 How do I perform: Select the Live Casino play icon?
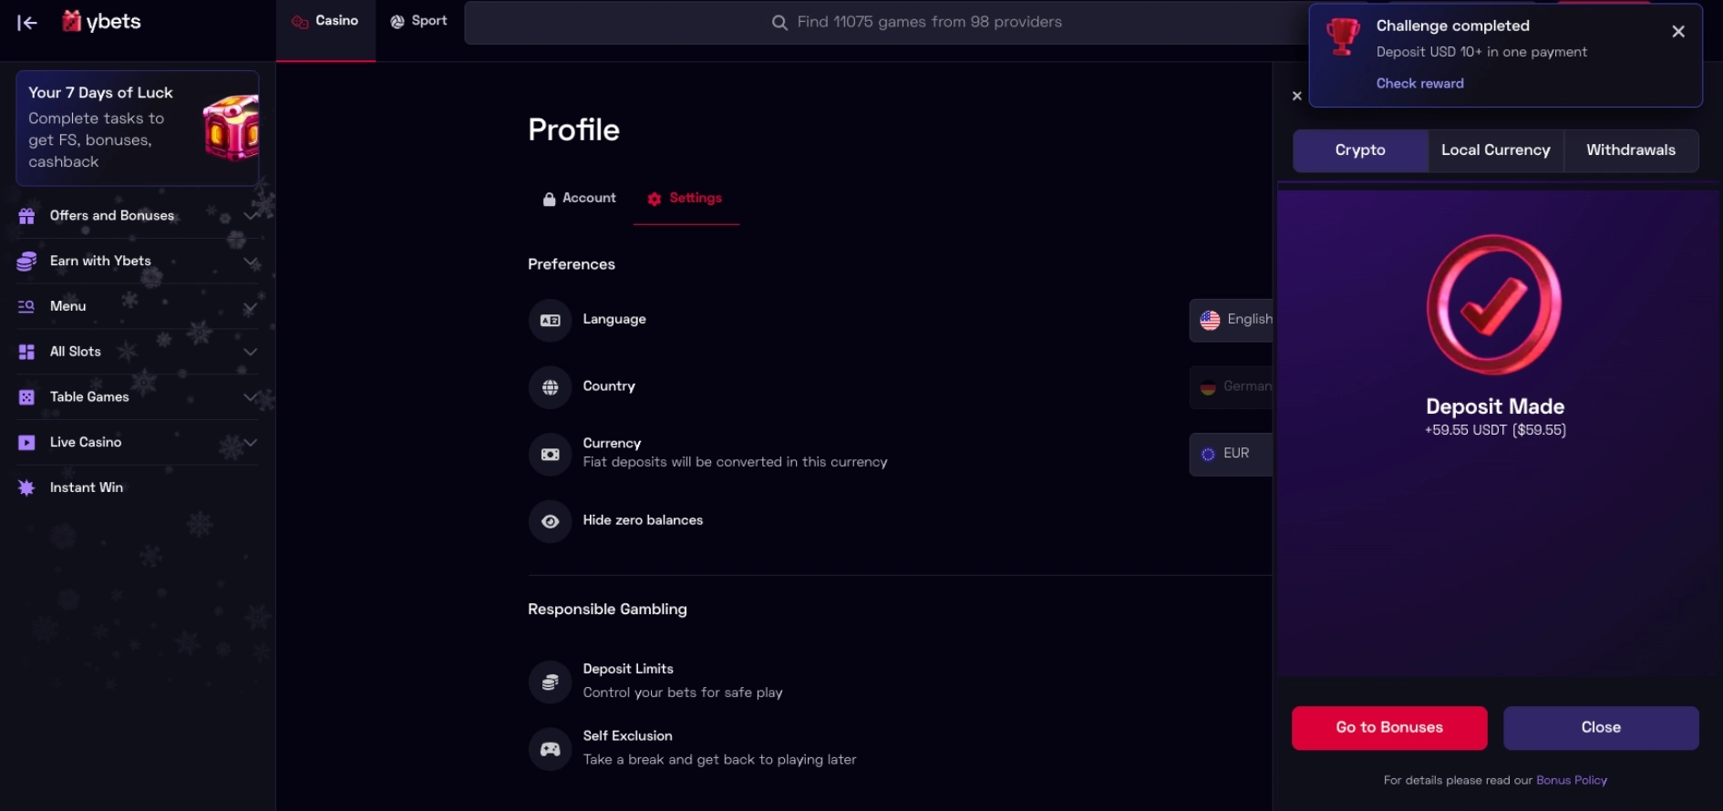(x=25, y=442)
